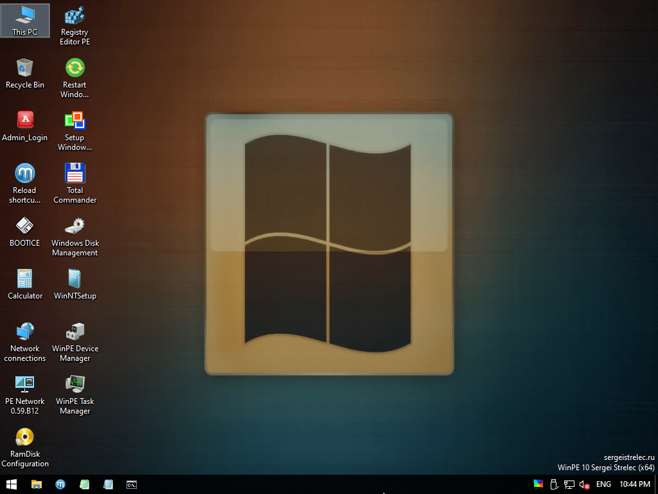Select the Registry Editor PE icon
This screenshot has width=658, height=494.
tap(75, 15)
